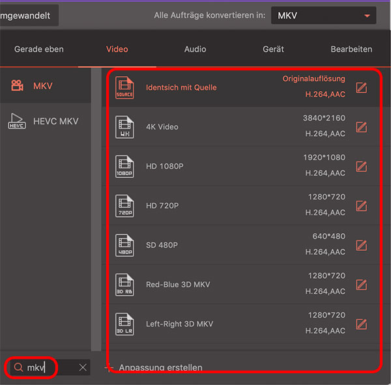The width and height of the screenshot is (391, 385).
Task: Clear the mkv search text
Action: tap(83, 367)
